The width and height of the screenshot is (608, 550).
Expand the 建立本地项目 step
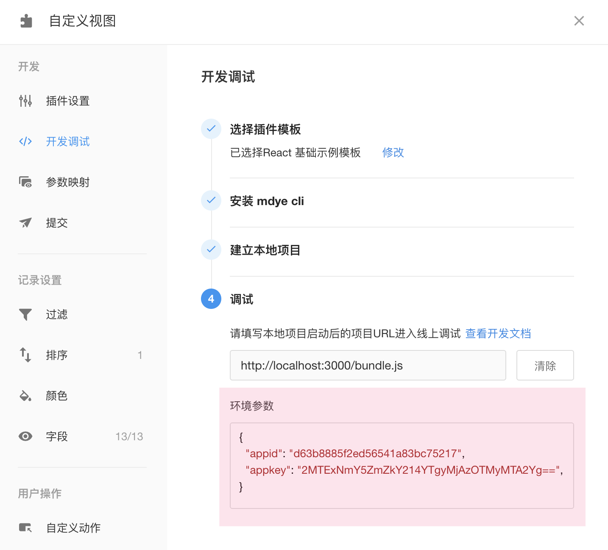coord(265,250)
